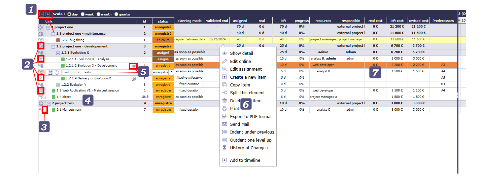Viewport: 482px width, 186px height.
Task: Expand all tasks with the plus button
Action: coord(48,14)
